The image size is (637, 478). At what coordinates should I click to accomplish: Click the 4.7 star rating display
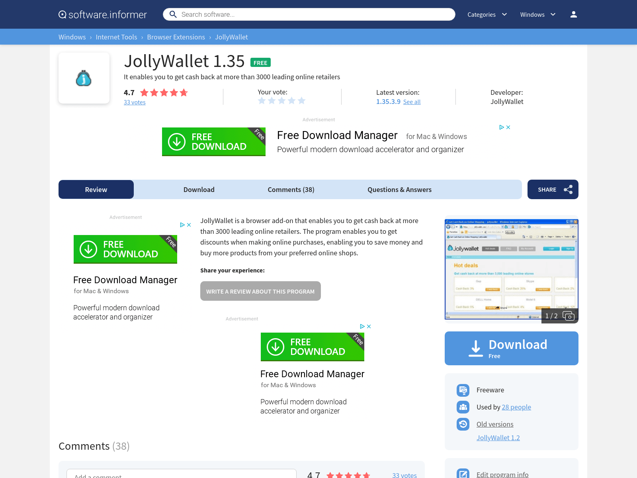tap(156, 93)
